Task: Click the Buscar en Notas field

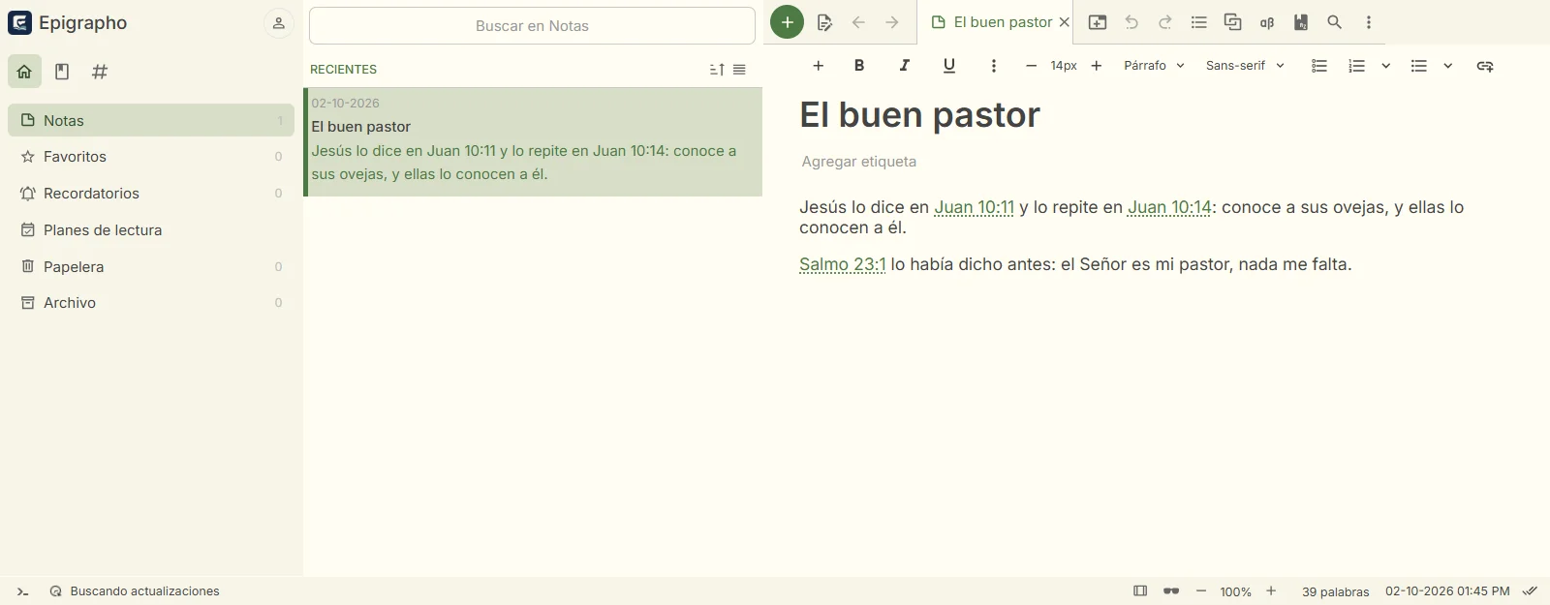Action: point(532,26)
